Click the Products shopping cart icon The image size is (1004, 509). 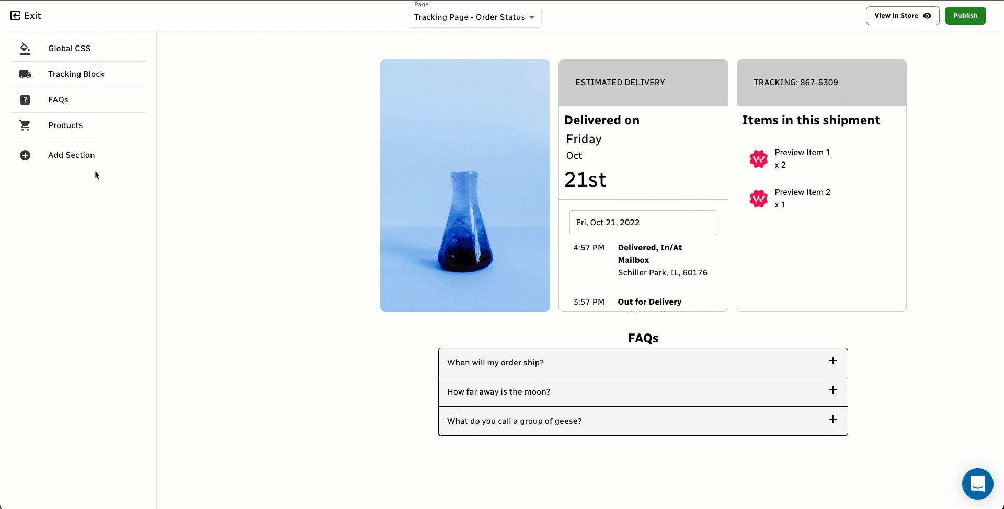coord(25,125)
